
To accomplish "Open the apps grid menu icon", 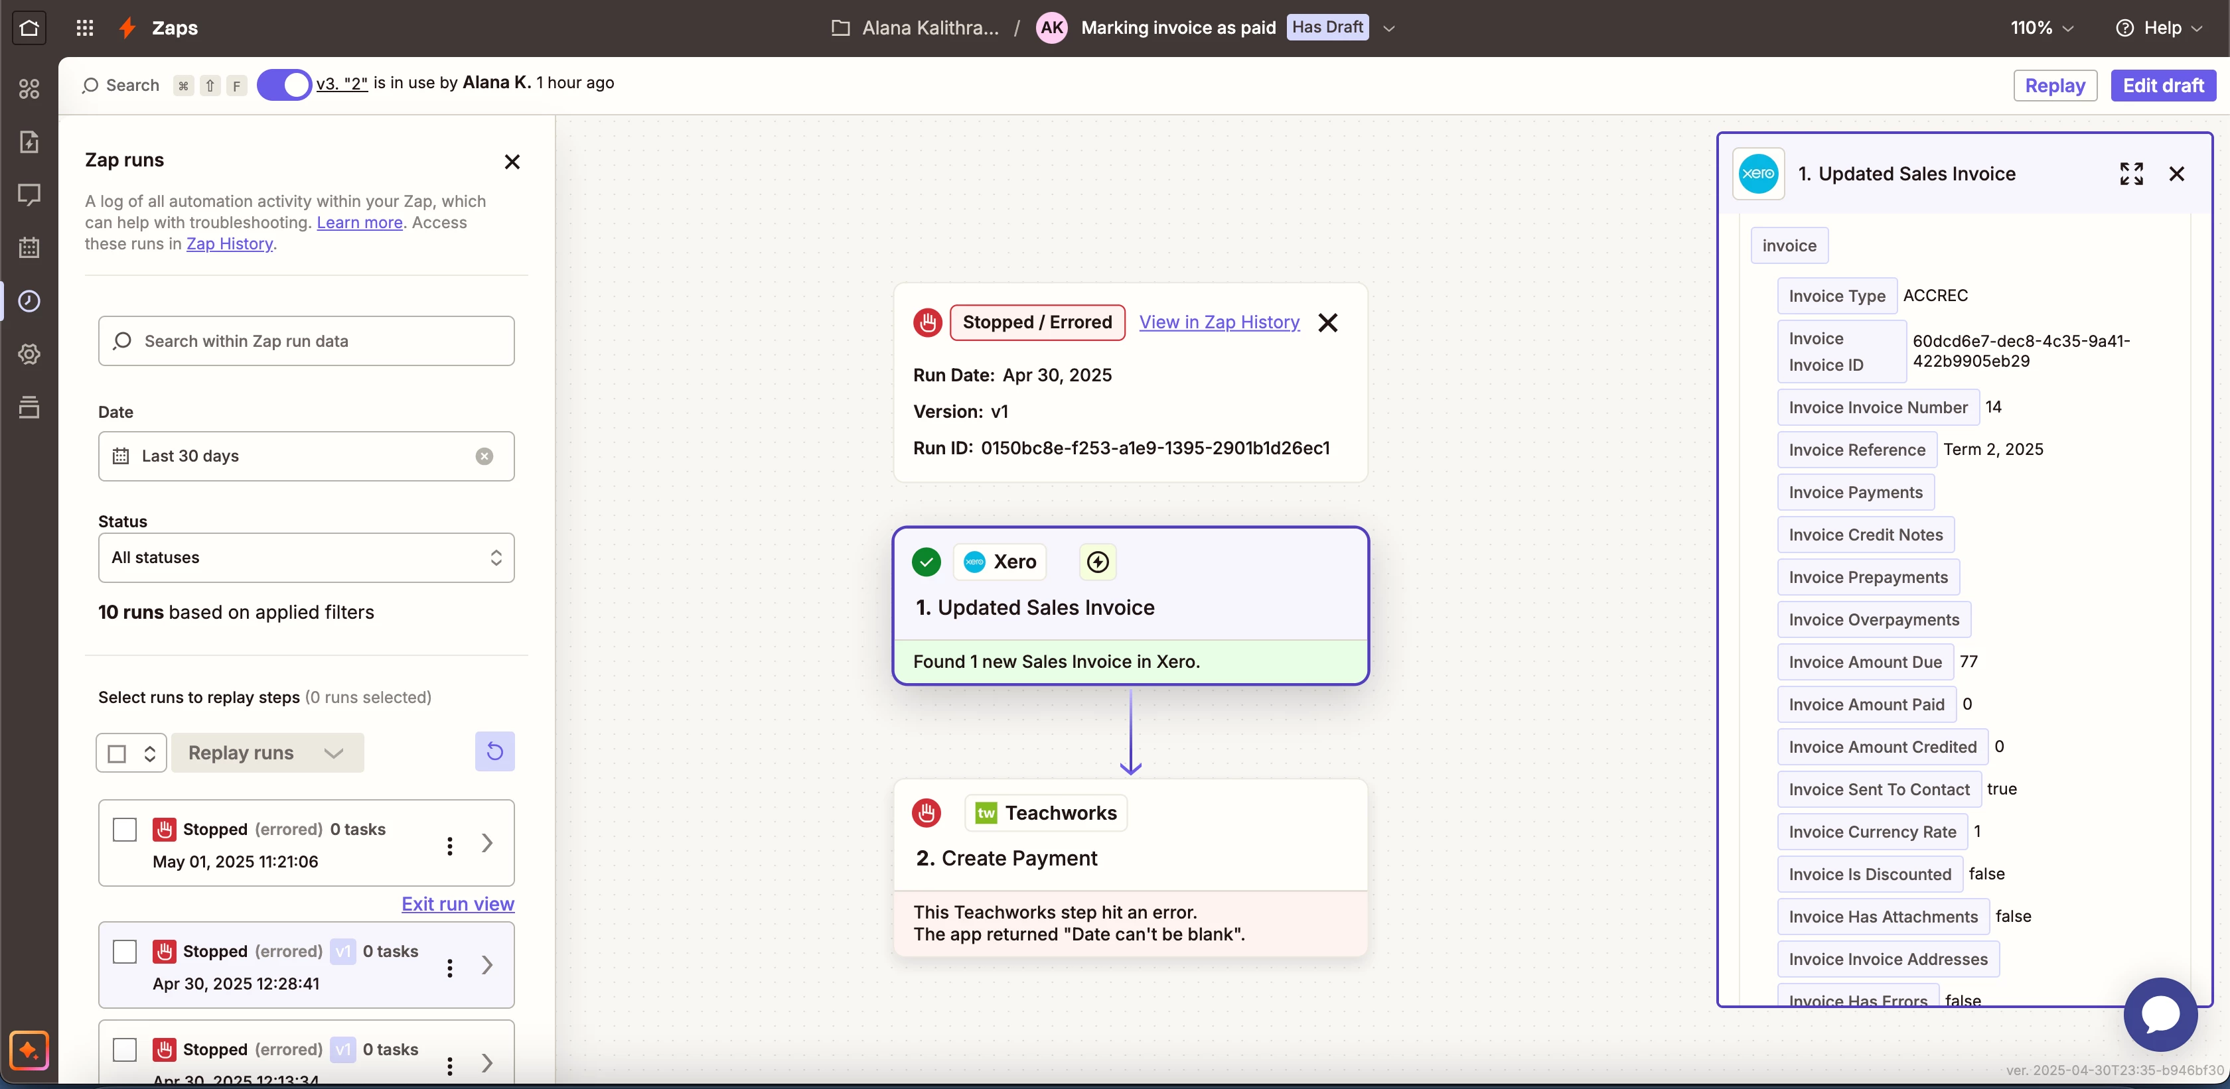I will click(x=84, y=28).
